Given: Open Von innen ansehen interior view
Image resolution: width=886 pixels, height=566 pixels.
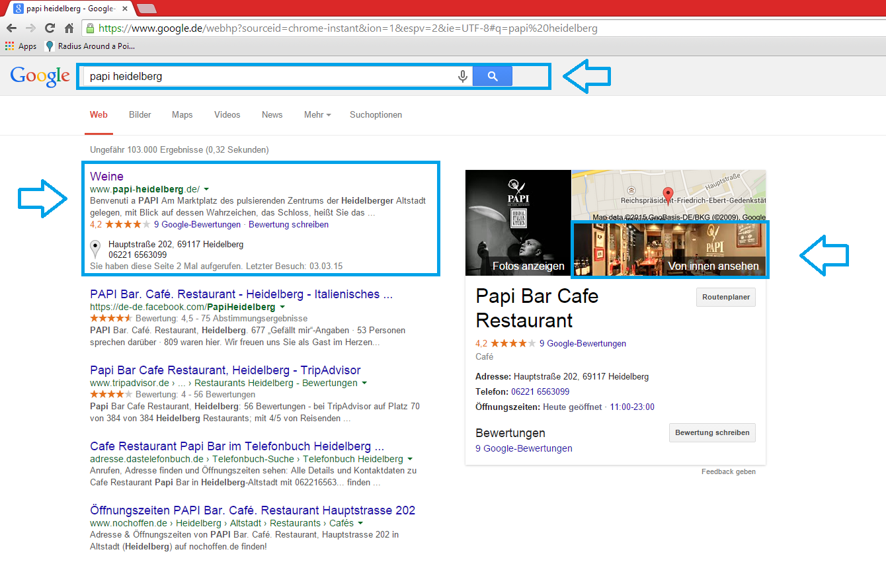Looking at the screenshot, I should point(669,249).
